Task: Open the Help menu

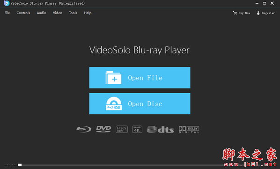Action: click(88, 13)
